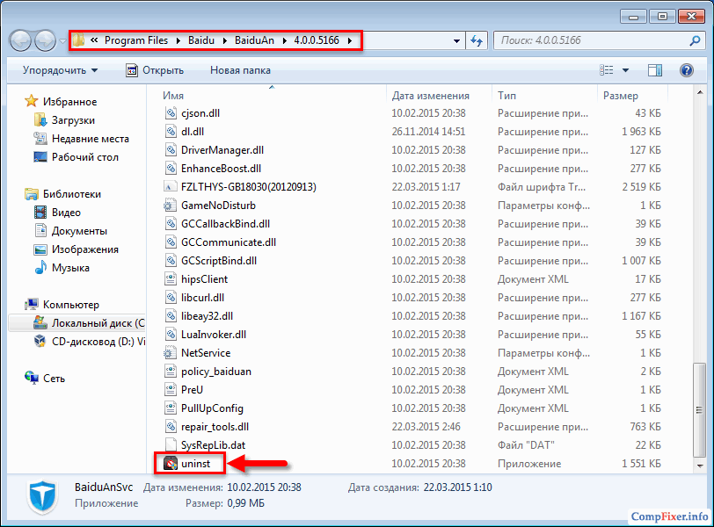Select the libeay32.dll file icon
Image resolution: width=714 pixels, height=527 pixels.
171,316
